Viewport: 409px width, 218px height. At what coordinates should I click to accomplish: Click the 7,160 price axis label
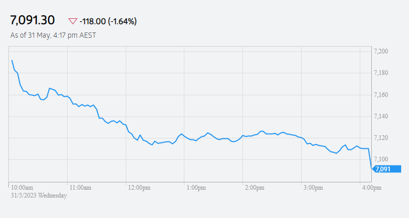pyautogui.click(x=381, y=95)
